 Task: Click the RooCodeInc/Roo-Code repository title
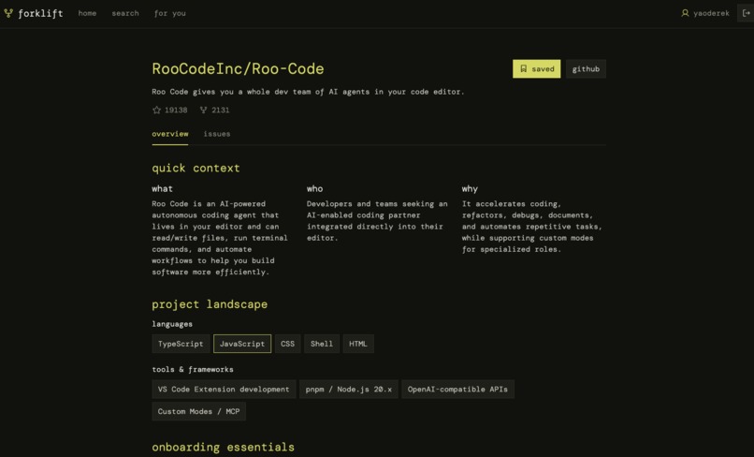pos(238,69)
